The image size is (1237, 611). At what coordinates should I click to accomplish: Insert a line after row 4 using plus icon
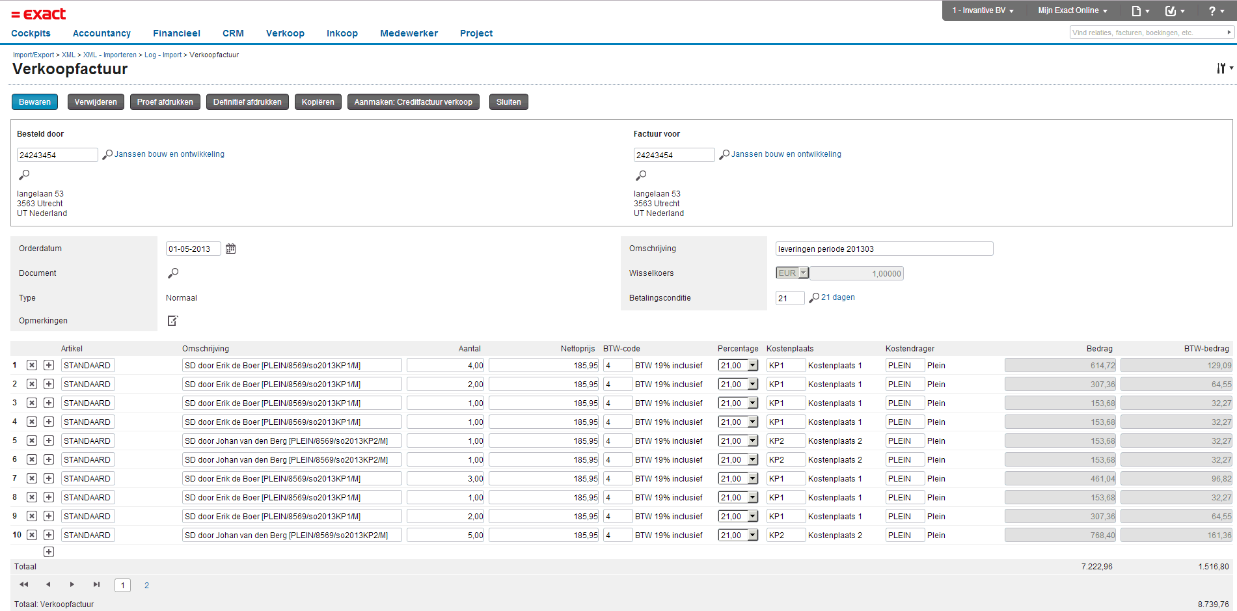pyautogui.click(x=49, y=422)
